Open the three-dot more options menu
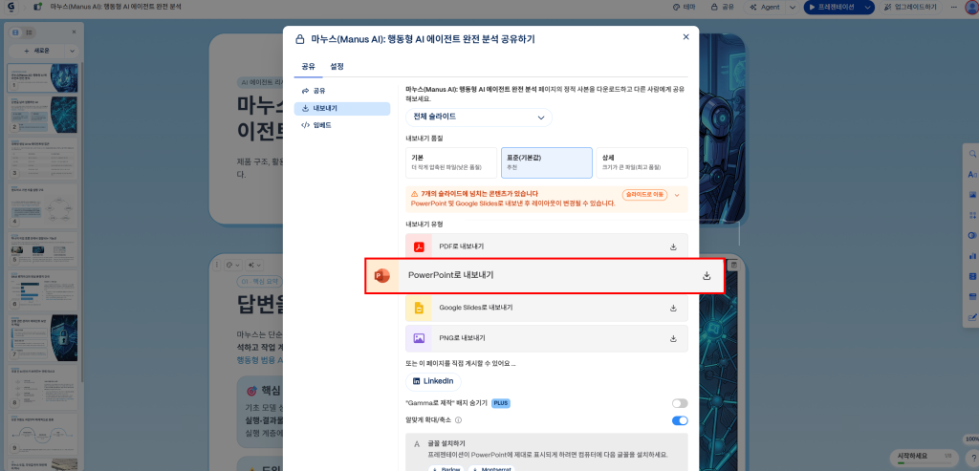The image size is (979, 471). pyautogui.click(x=953, y=7)
